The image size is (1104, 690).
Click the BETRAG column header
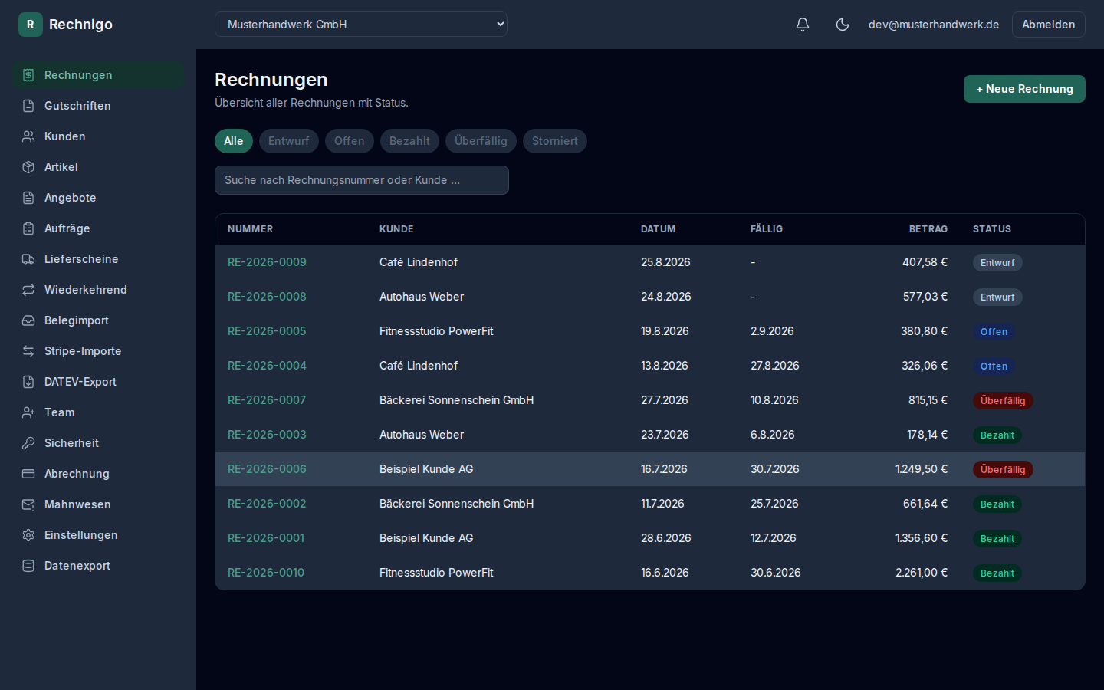pyautogui.click(x=928, y=229)
